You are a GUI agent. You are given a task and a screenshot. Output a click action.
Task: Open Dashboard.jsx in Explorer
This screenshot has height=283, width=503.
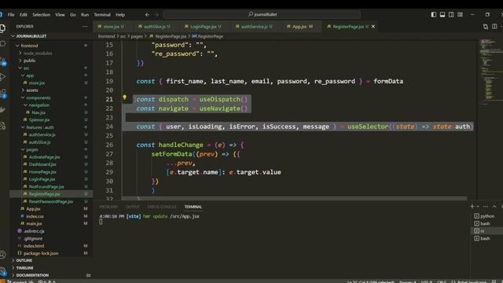(42, 164)
